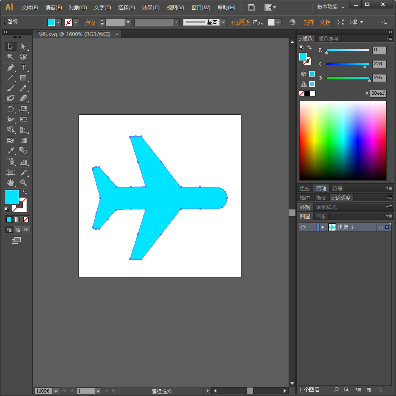396x396 pixels.
Task: Choose the Mesh tool
Action: click(11, 140)
